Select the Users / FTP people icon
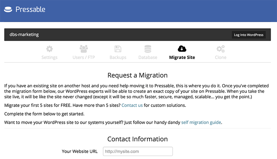This screenshot has width=277, height=159. [83, 49]
